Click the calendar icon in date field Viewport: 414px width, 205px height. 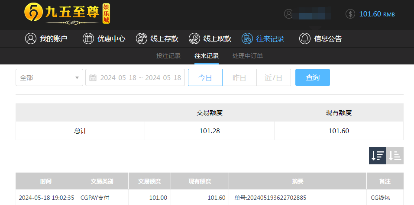click(x=93, y=77)
